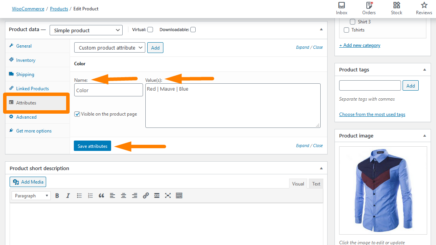Align text right
This screenshot has width=436, height=245.
click(x=135, y=195)
